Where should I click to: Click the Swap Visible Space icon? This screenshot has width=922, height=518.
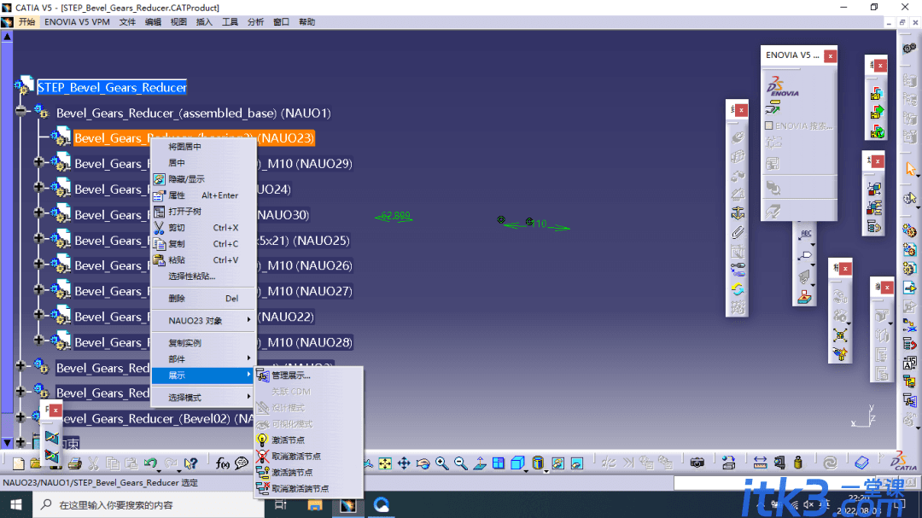click(577, 464)
